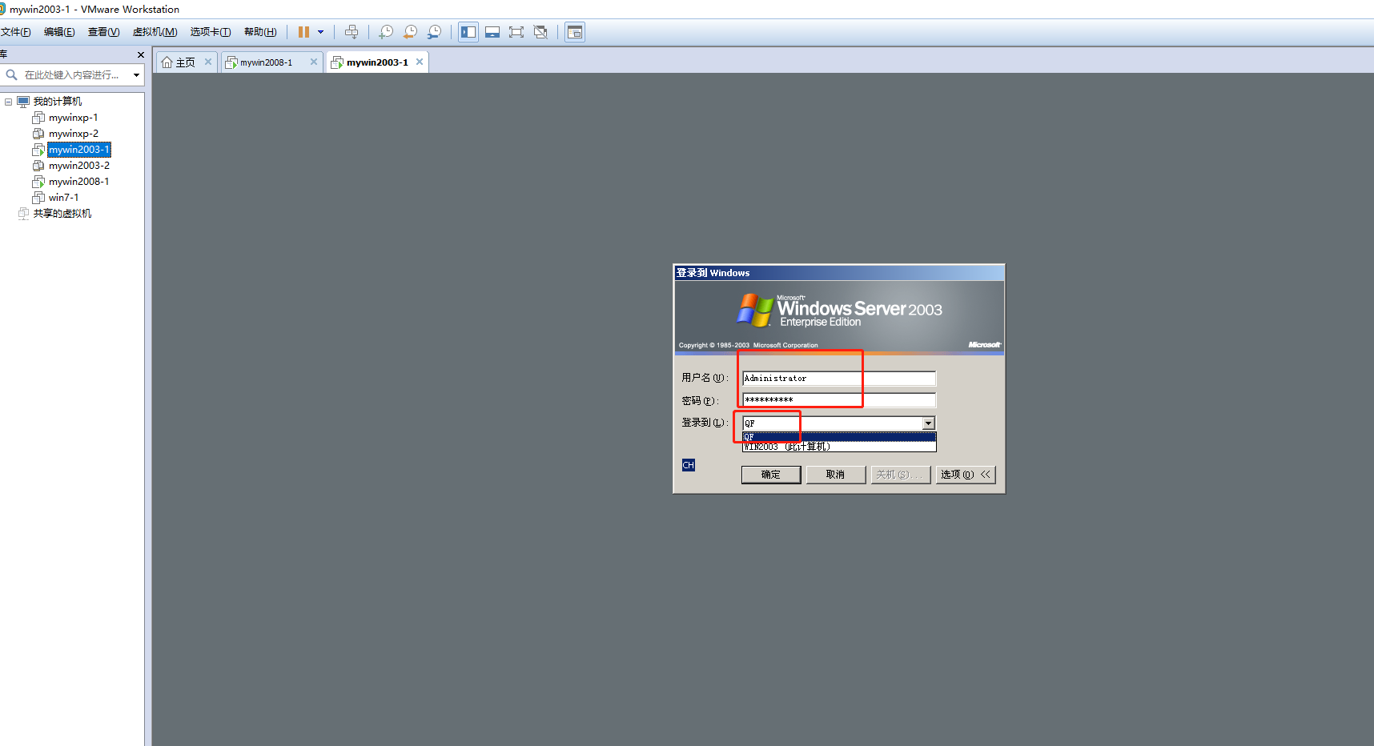Click the 关机(S)... button
This screenshot has width=1374, height=746.
(901, 475)
